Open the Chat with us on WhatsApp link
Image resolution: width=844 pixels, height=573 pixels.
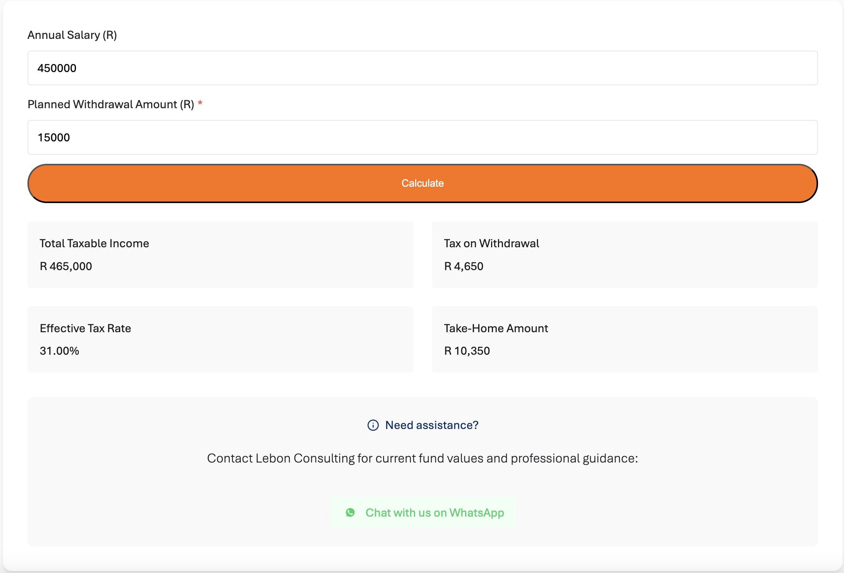click(423, 512)
